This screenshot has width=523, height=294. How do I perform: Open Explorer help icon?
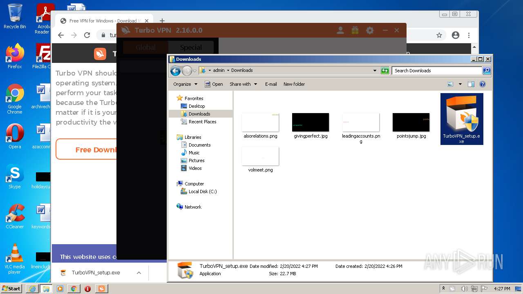click(x=483, y=84)
